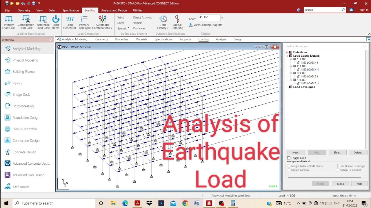The height and width of the screenshot is (208, 371).
Task: Collapse the 1 : EQX load case
Action: click(291, 59)
